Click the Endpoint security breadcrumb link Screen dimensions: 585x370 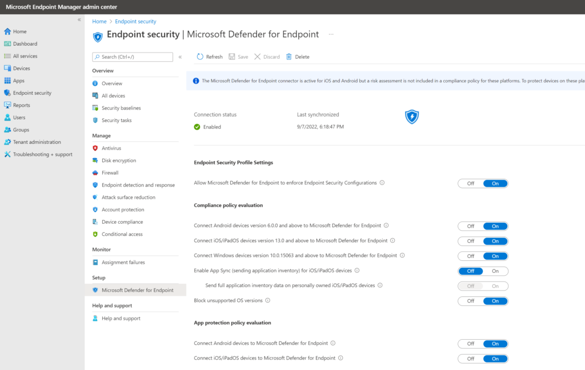(x=135, y=21)
